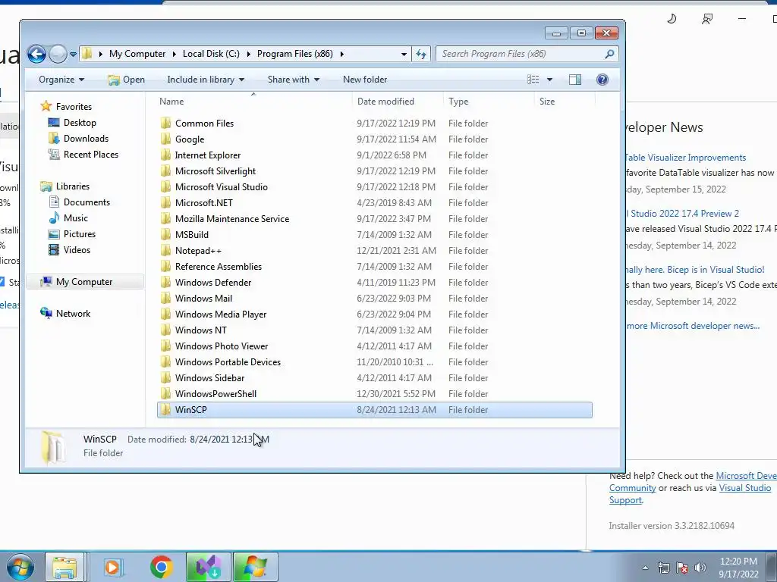Open the Organize menu
This screenshot has height=582, width=777.
click(x=61, y=80)
